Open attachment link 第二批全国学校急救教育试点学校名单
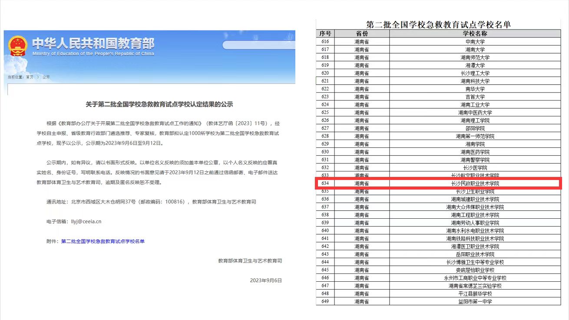The image size is (569, 320). 103,241
